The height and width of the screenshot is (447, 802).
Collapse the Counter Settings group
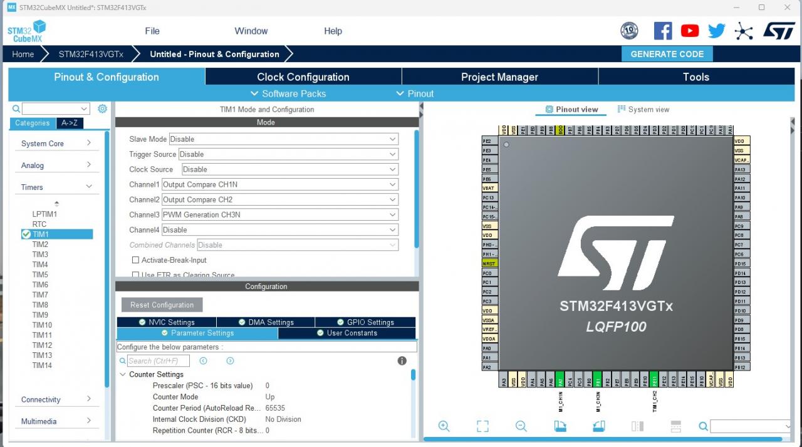click(x=122, y=374)
